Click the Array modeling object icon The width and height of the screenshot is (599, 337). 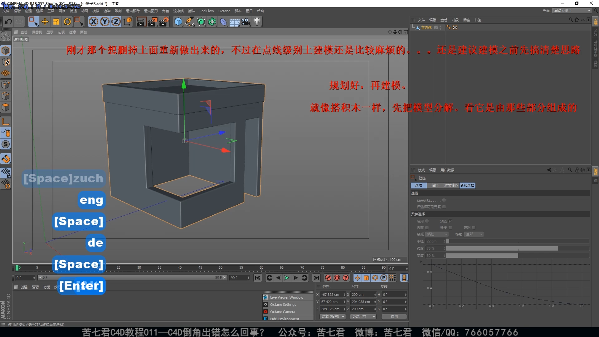(x=212, y=22)
